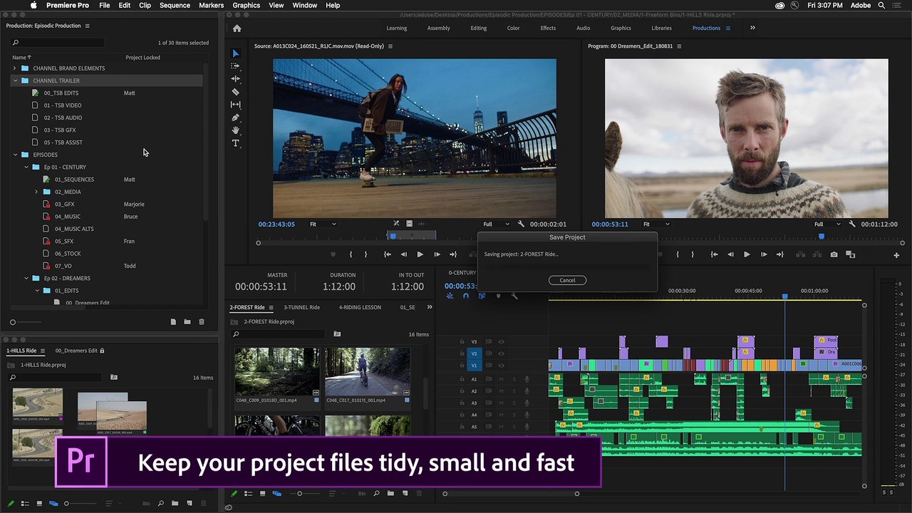Image resolution: width=912 pixels, height=513 pixels.
Task: Adjust thumbnail zoom slider in 1-HILLS Ride panel
Action: tap(67, 504)
